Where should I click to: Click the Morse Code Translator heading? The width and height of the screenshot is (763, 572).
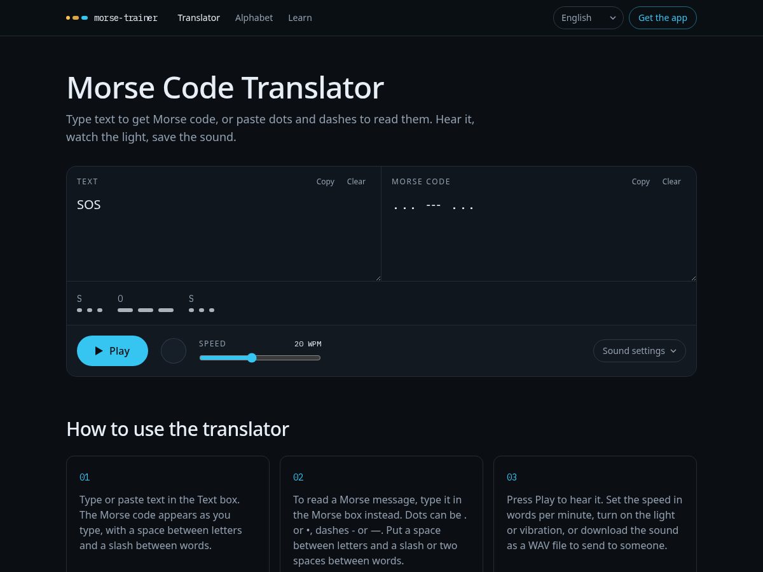click(225, 88)
